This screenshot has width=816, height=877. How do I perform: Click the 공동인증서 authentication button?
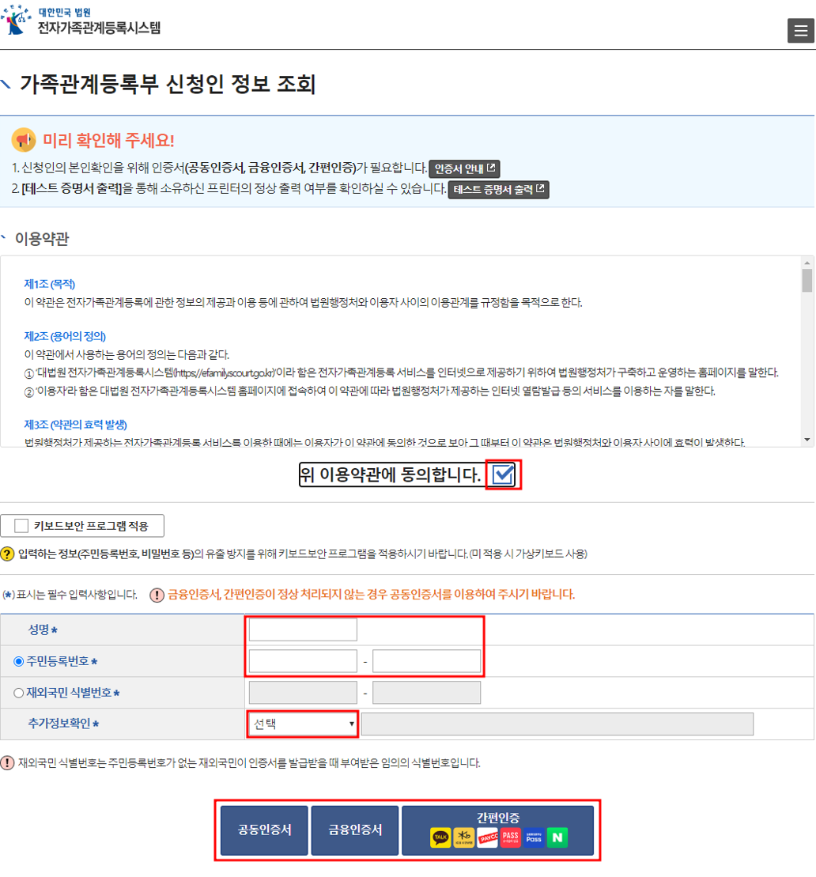pos(263,830)
